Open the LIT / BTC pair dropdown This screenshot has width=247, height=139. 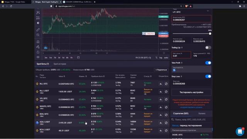tap(191, 11)
